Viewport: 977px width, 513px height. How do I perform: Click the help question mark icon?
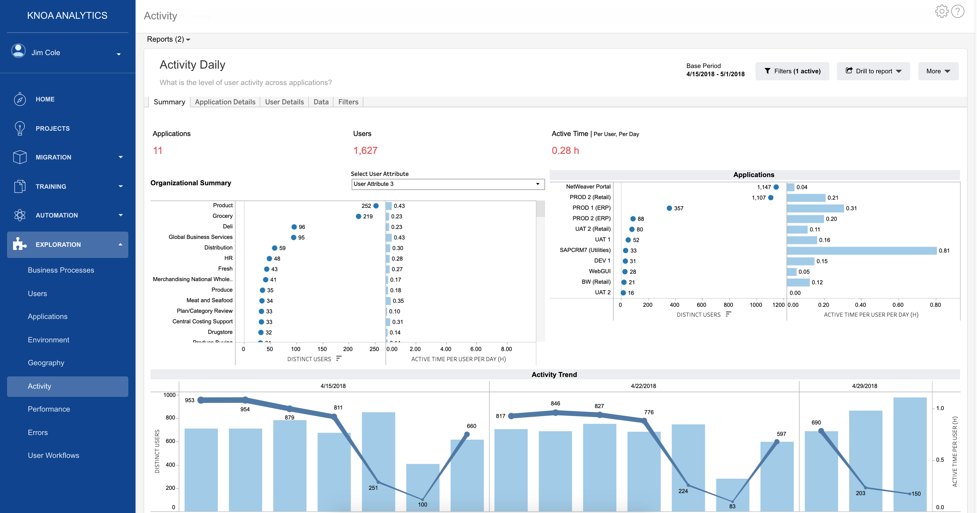958,11
